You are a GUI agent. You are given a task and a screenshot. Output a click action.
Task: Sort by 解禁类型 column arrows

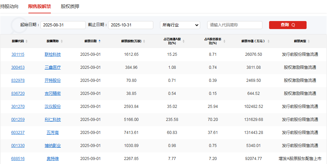pos(309,41)
